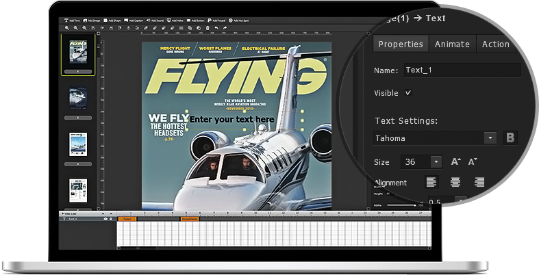
Task: Move timeline layer up with up arrow
Action: pyautogui.click(x=103, y=213)
